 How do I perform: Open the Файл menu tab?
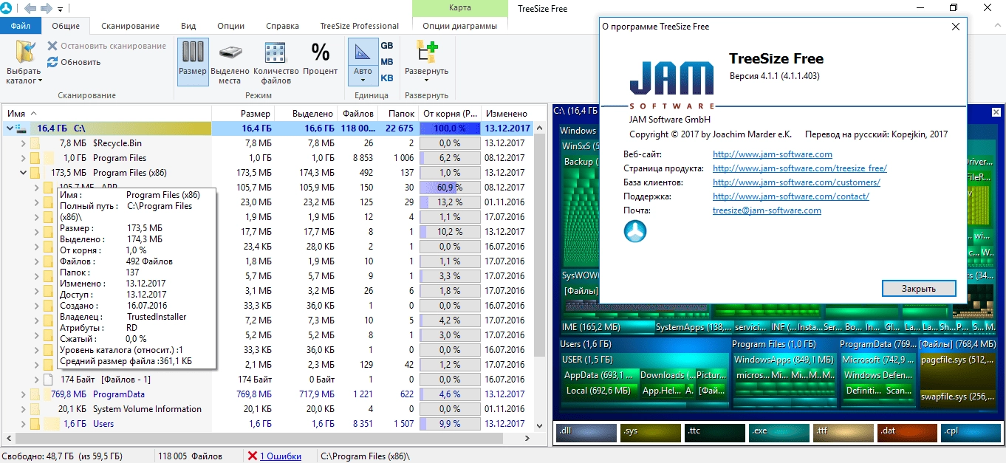tap(21, 26)
